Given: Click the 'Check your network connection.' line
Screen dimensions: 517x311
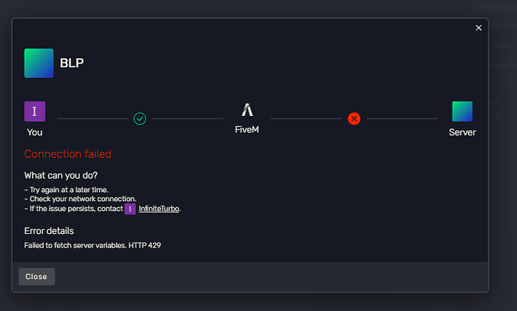Looking at the screenshot, I should coord(80,199).
